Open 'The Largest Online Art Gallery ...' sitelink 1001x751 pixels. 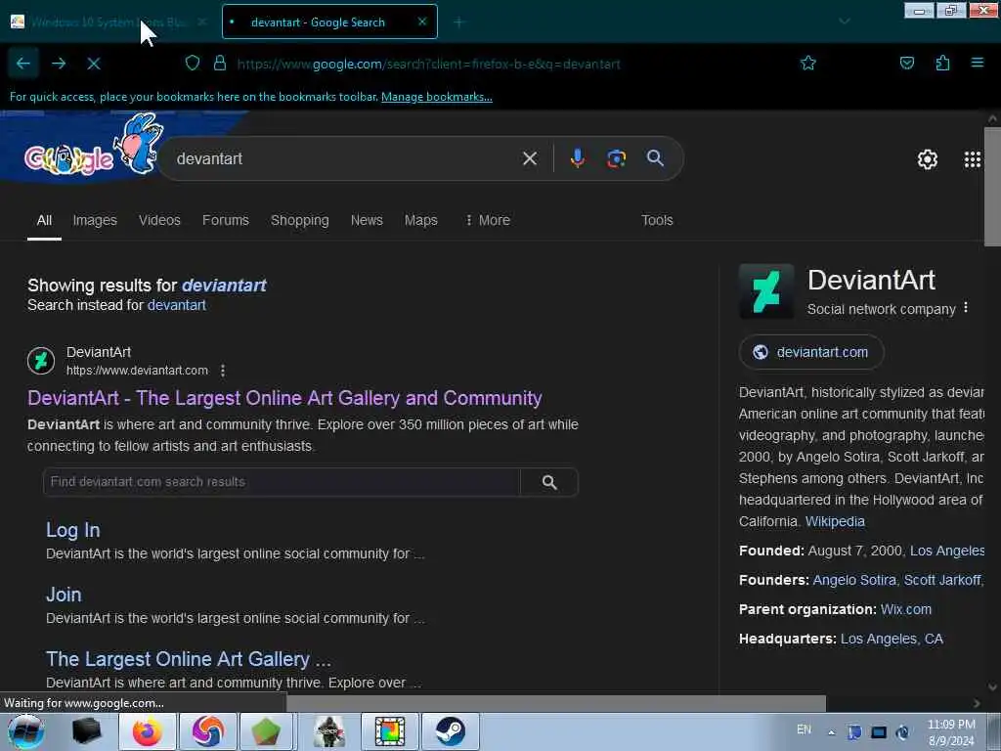click(189, 659)
